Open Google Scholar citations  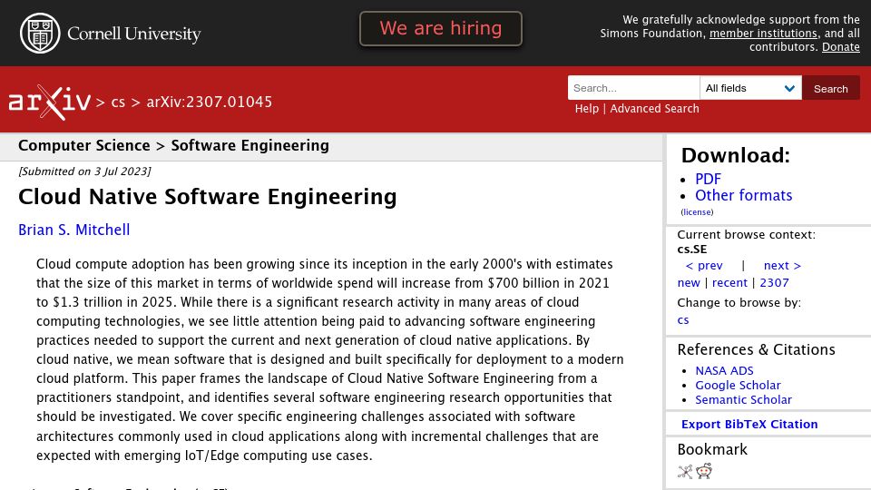click(738, 385)
